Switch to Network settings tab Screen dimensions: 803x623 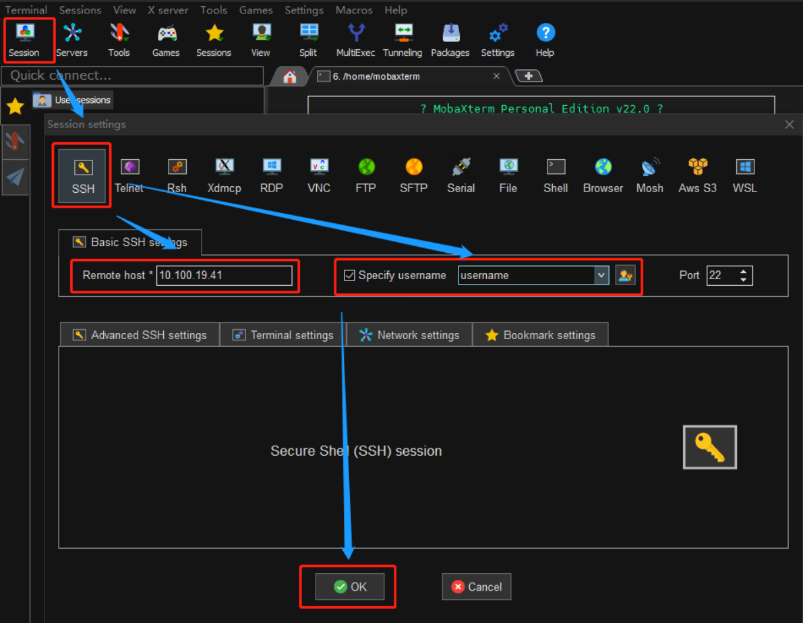(409, 335)
